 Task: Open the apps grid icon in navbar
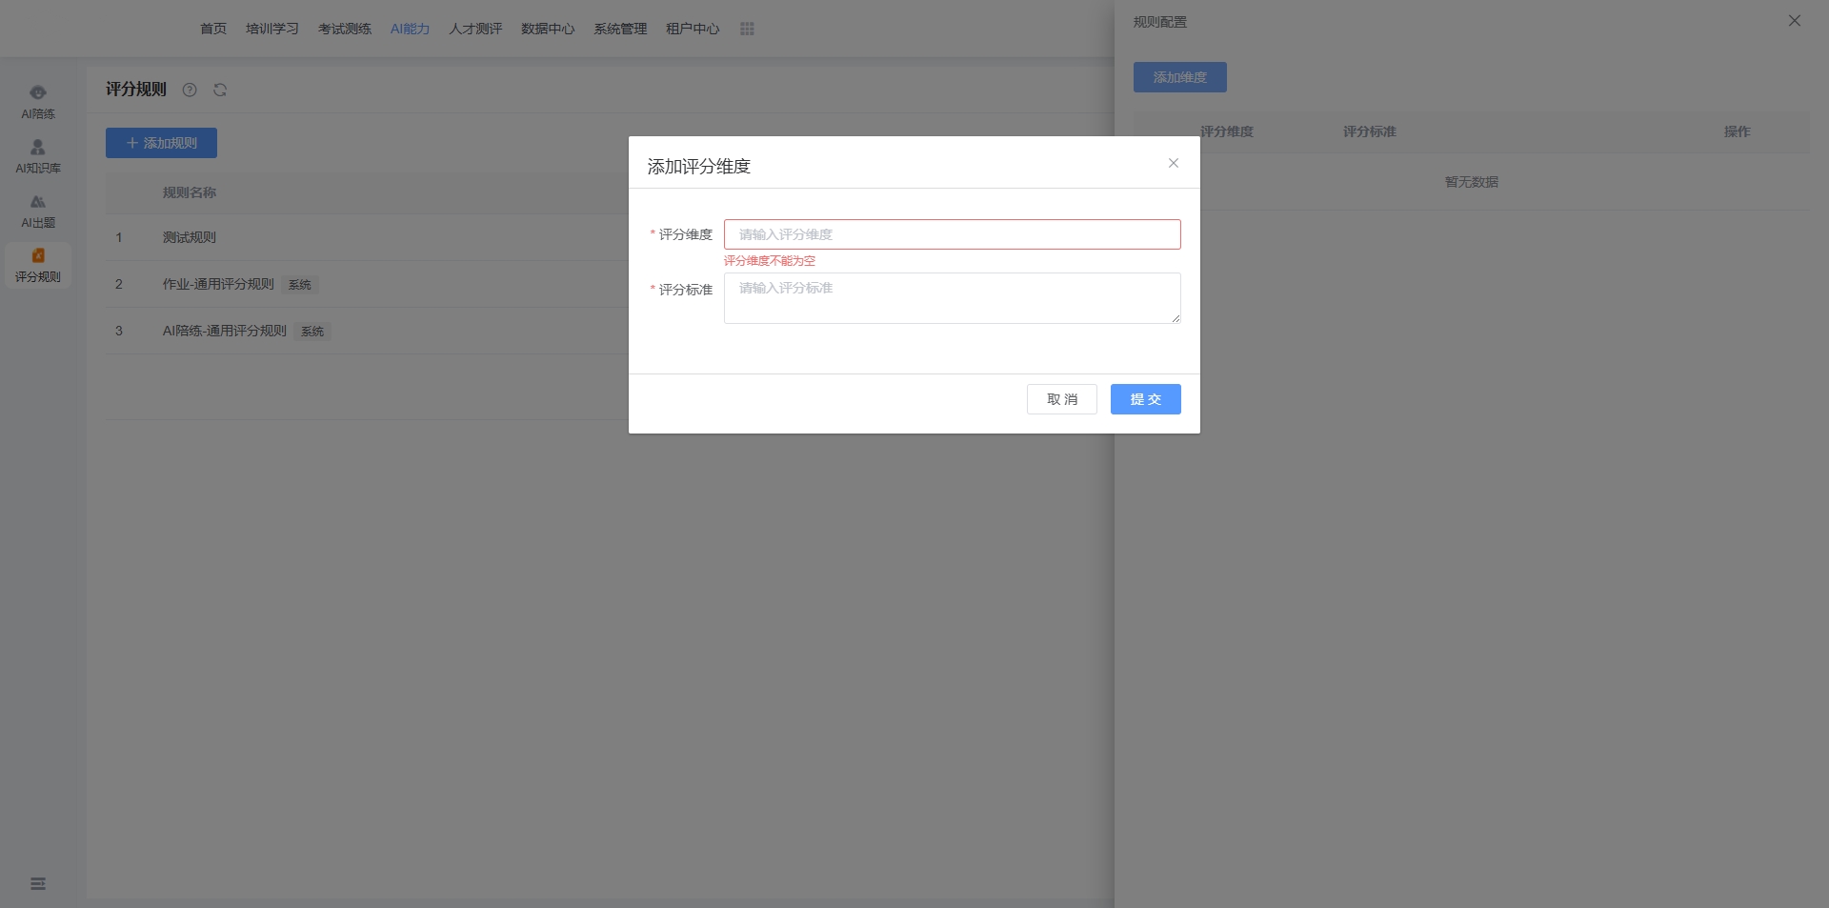click(x=747, y=29)
